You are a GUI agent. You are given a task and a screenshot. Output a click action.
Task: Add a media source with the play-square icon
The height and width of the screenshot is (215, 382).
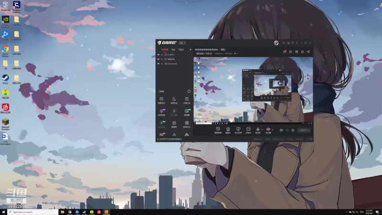click(248, 130)
